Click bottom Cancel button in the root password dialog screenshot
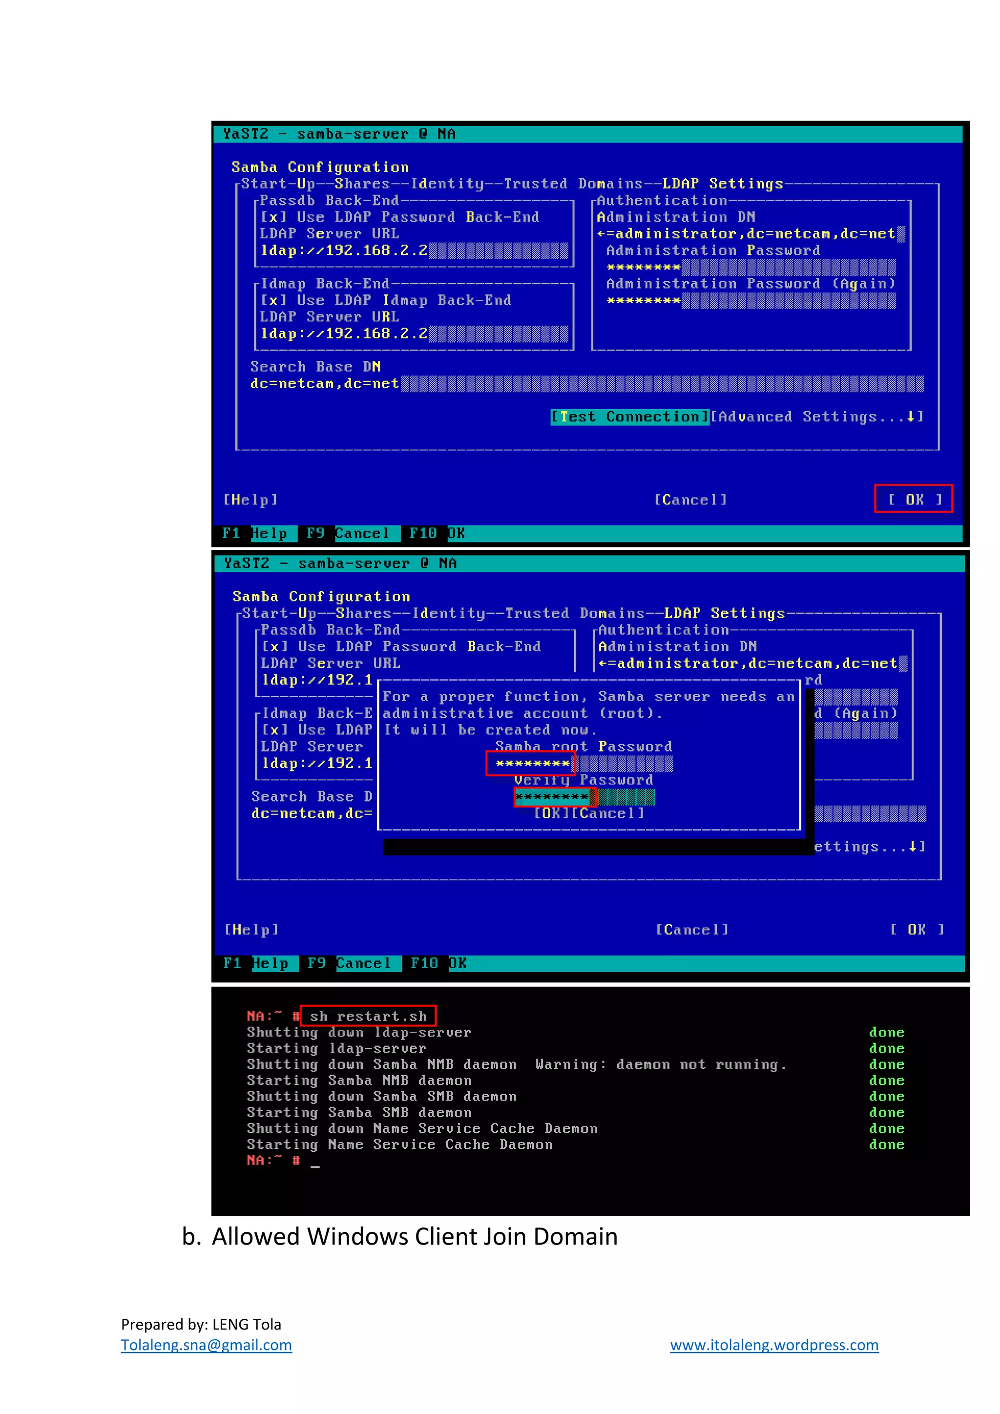Viewport: 1000px width, 1414px height. [692, 929]
